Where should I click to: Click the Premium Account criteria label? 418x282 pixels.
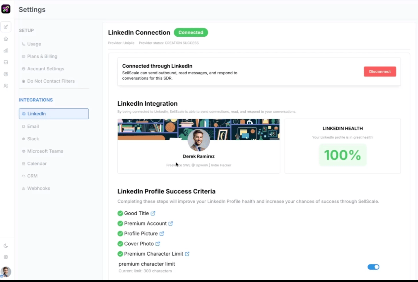tap(145, 224)
